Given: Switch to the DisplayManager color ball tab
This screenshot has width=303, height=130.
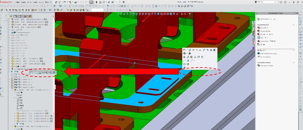Looking at the screenshot, I should [30, 16].
